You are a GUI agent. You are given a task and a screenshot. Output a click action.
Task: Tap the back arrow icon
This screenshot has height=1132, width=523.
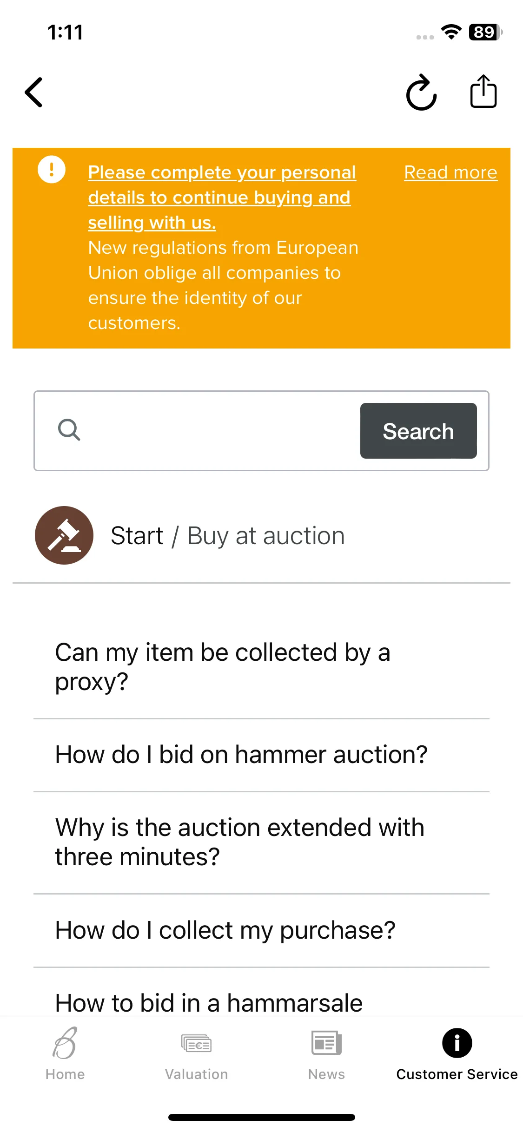pos(33,92)
